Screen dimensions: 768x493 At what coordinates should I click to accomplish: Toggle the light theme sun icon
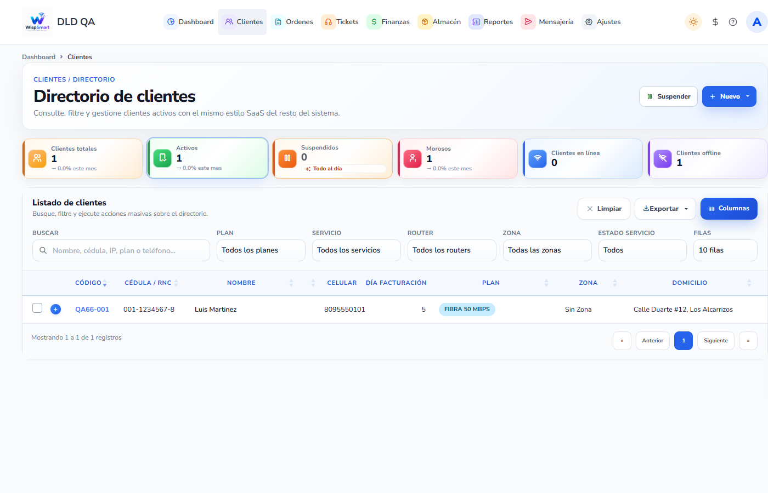[x=693, y=22]
